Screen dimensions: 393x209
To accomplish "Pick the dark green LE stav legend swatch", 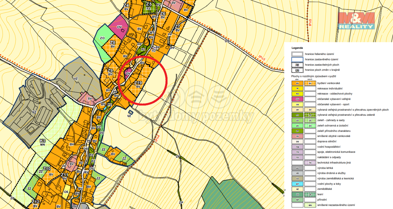I will [297, 194].
